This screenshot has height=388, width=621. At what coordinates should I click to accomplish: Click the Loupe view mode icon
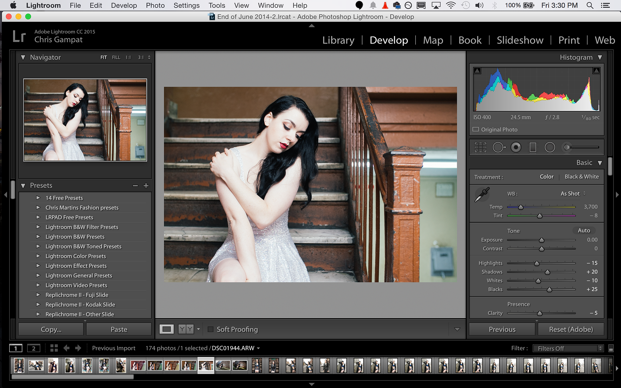[x=167, y=329]
